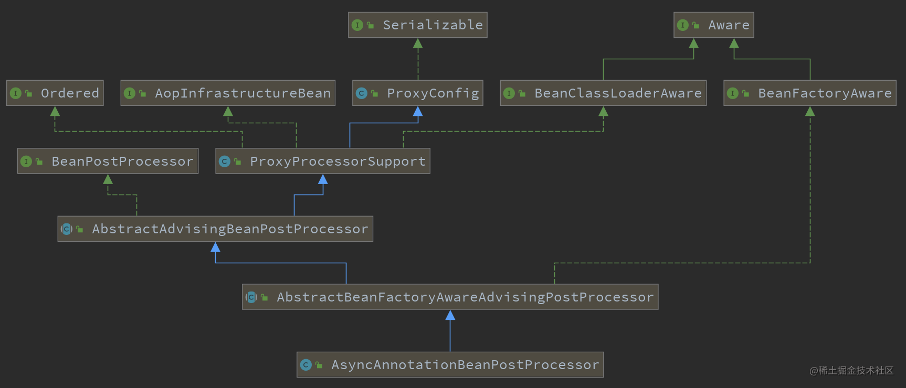This screenshot has height=388, width=906.
Task: Click the abstract class icon of AbstractAdvisingBeanPostProcessor
Action: 67,229
